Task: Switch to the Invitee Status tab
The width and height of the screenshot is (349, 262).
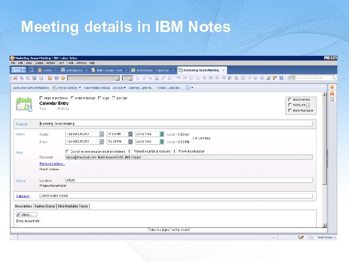Action: coord(45,206)
